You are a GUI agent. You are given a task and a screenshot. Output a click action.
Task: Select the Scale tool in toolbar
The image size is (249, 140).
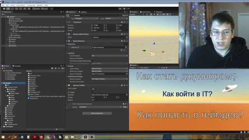(x=16, y=9)
